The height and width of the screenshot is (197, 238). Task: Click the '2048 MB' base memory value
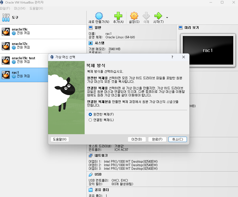[x=114, y=49]
